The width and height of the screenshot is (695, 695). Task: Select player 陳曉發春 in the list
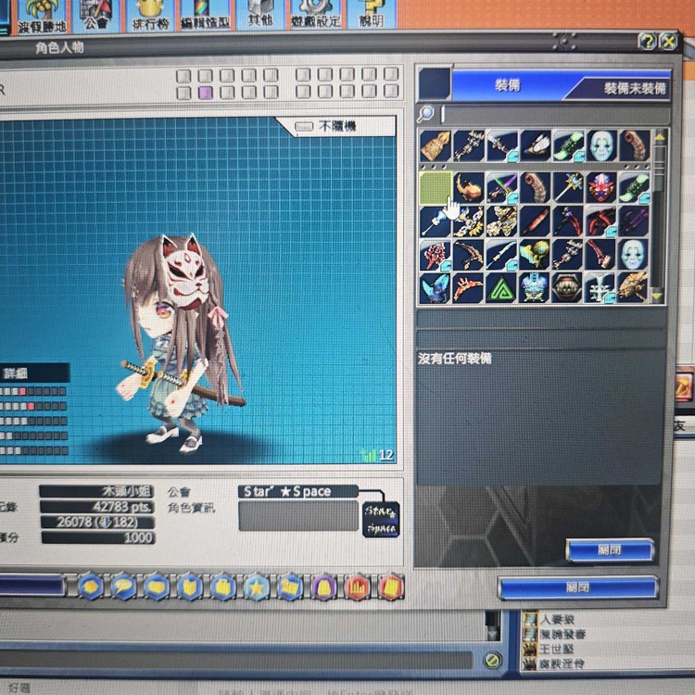point(562,634)
